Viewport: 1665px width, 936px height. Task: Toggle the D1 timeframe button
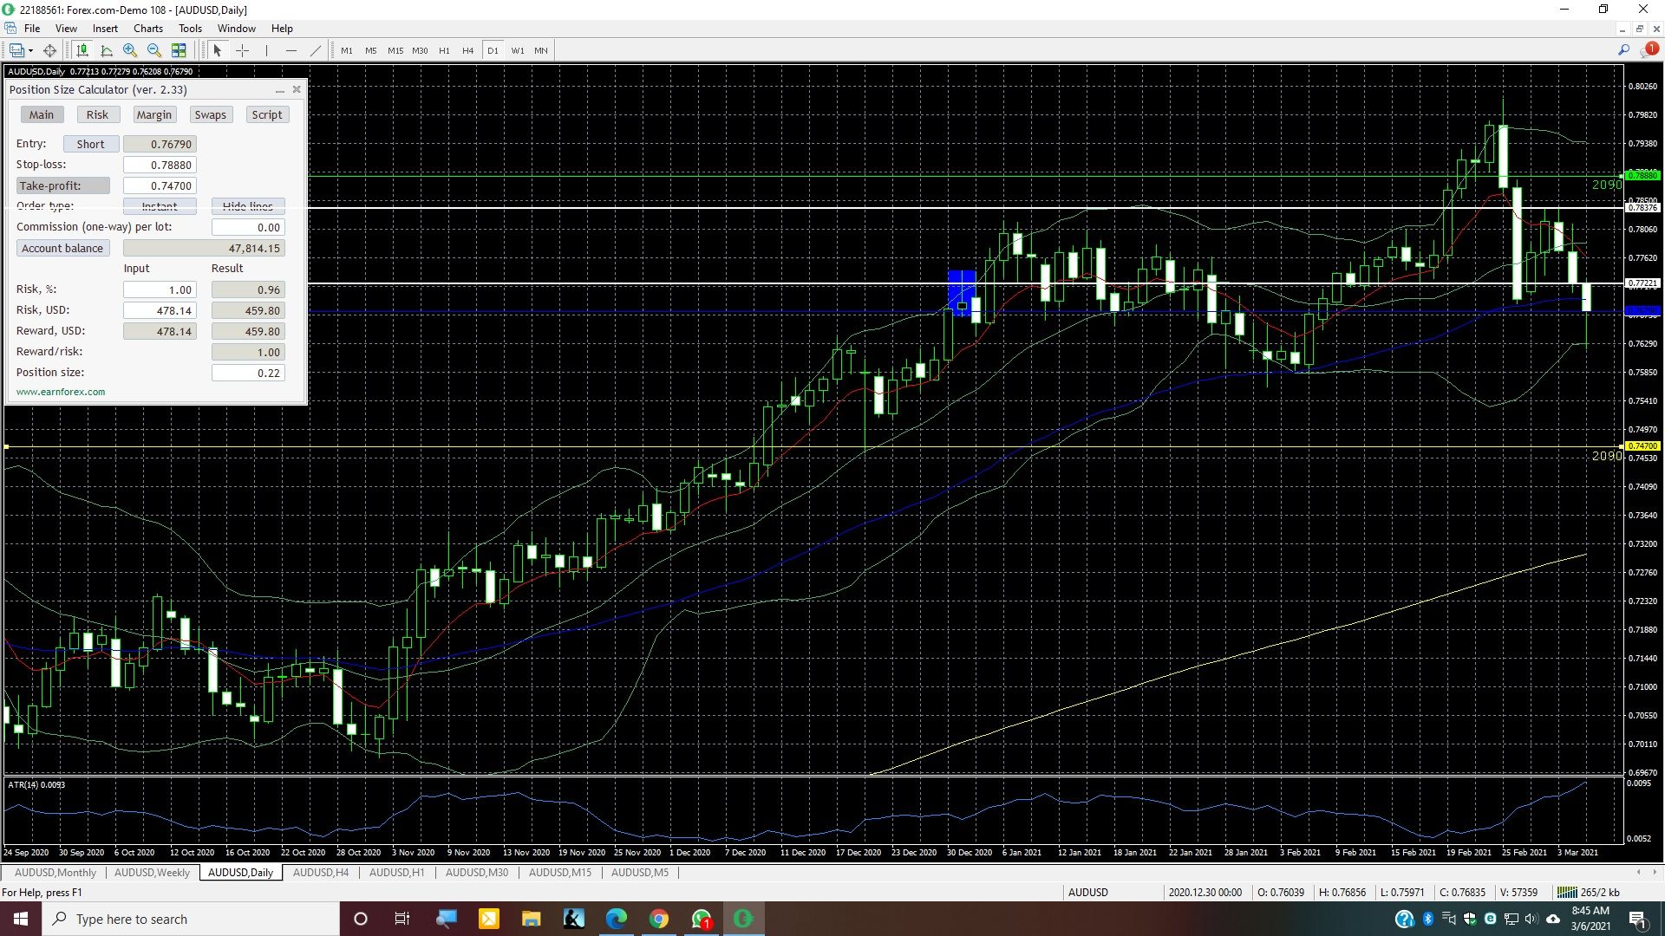tap(493, 50)
